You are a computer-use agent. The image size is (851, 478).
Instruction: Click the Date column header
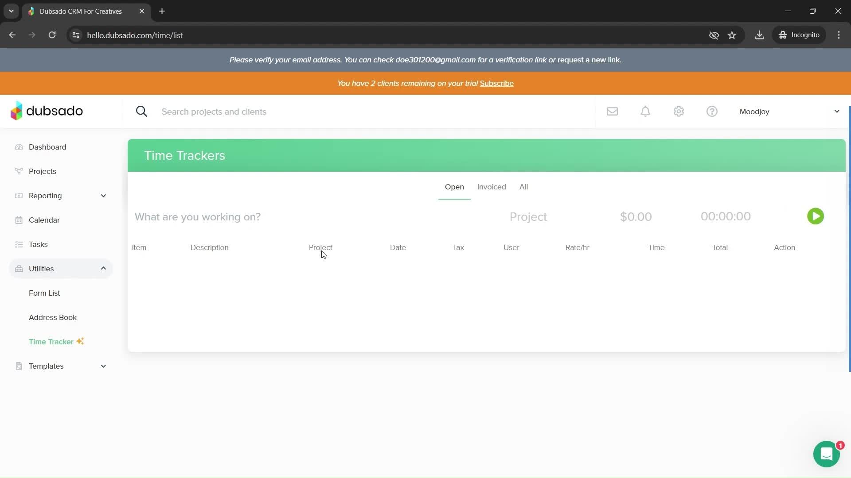coord(398,247)
